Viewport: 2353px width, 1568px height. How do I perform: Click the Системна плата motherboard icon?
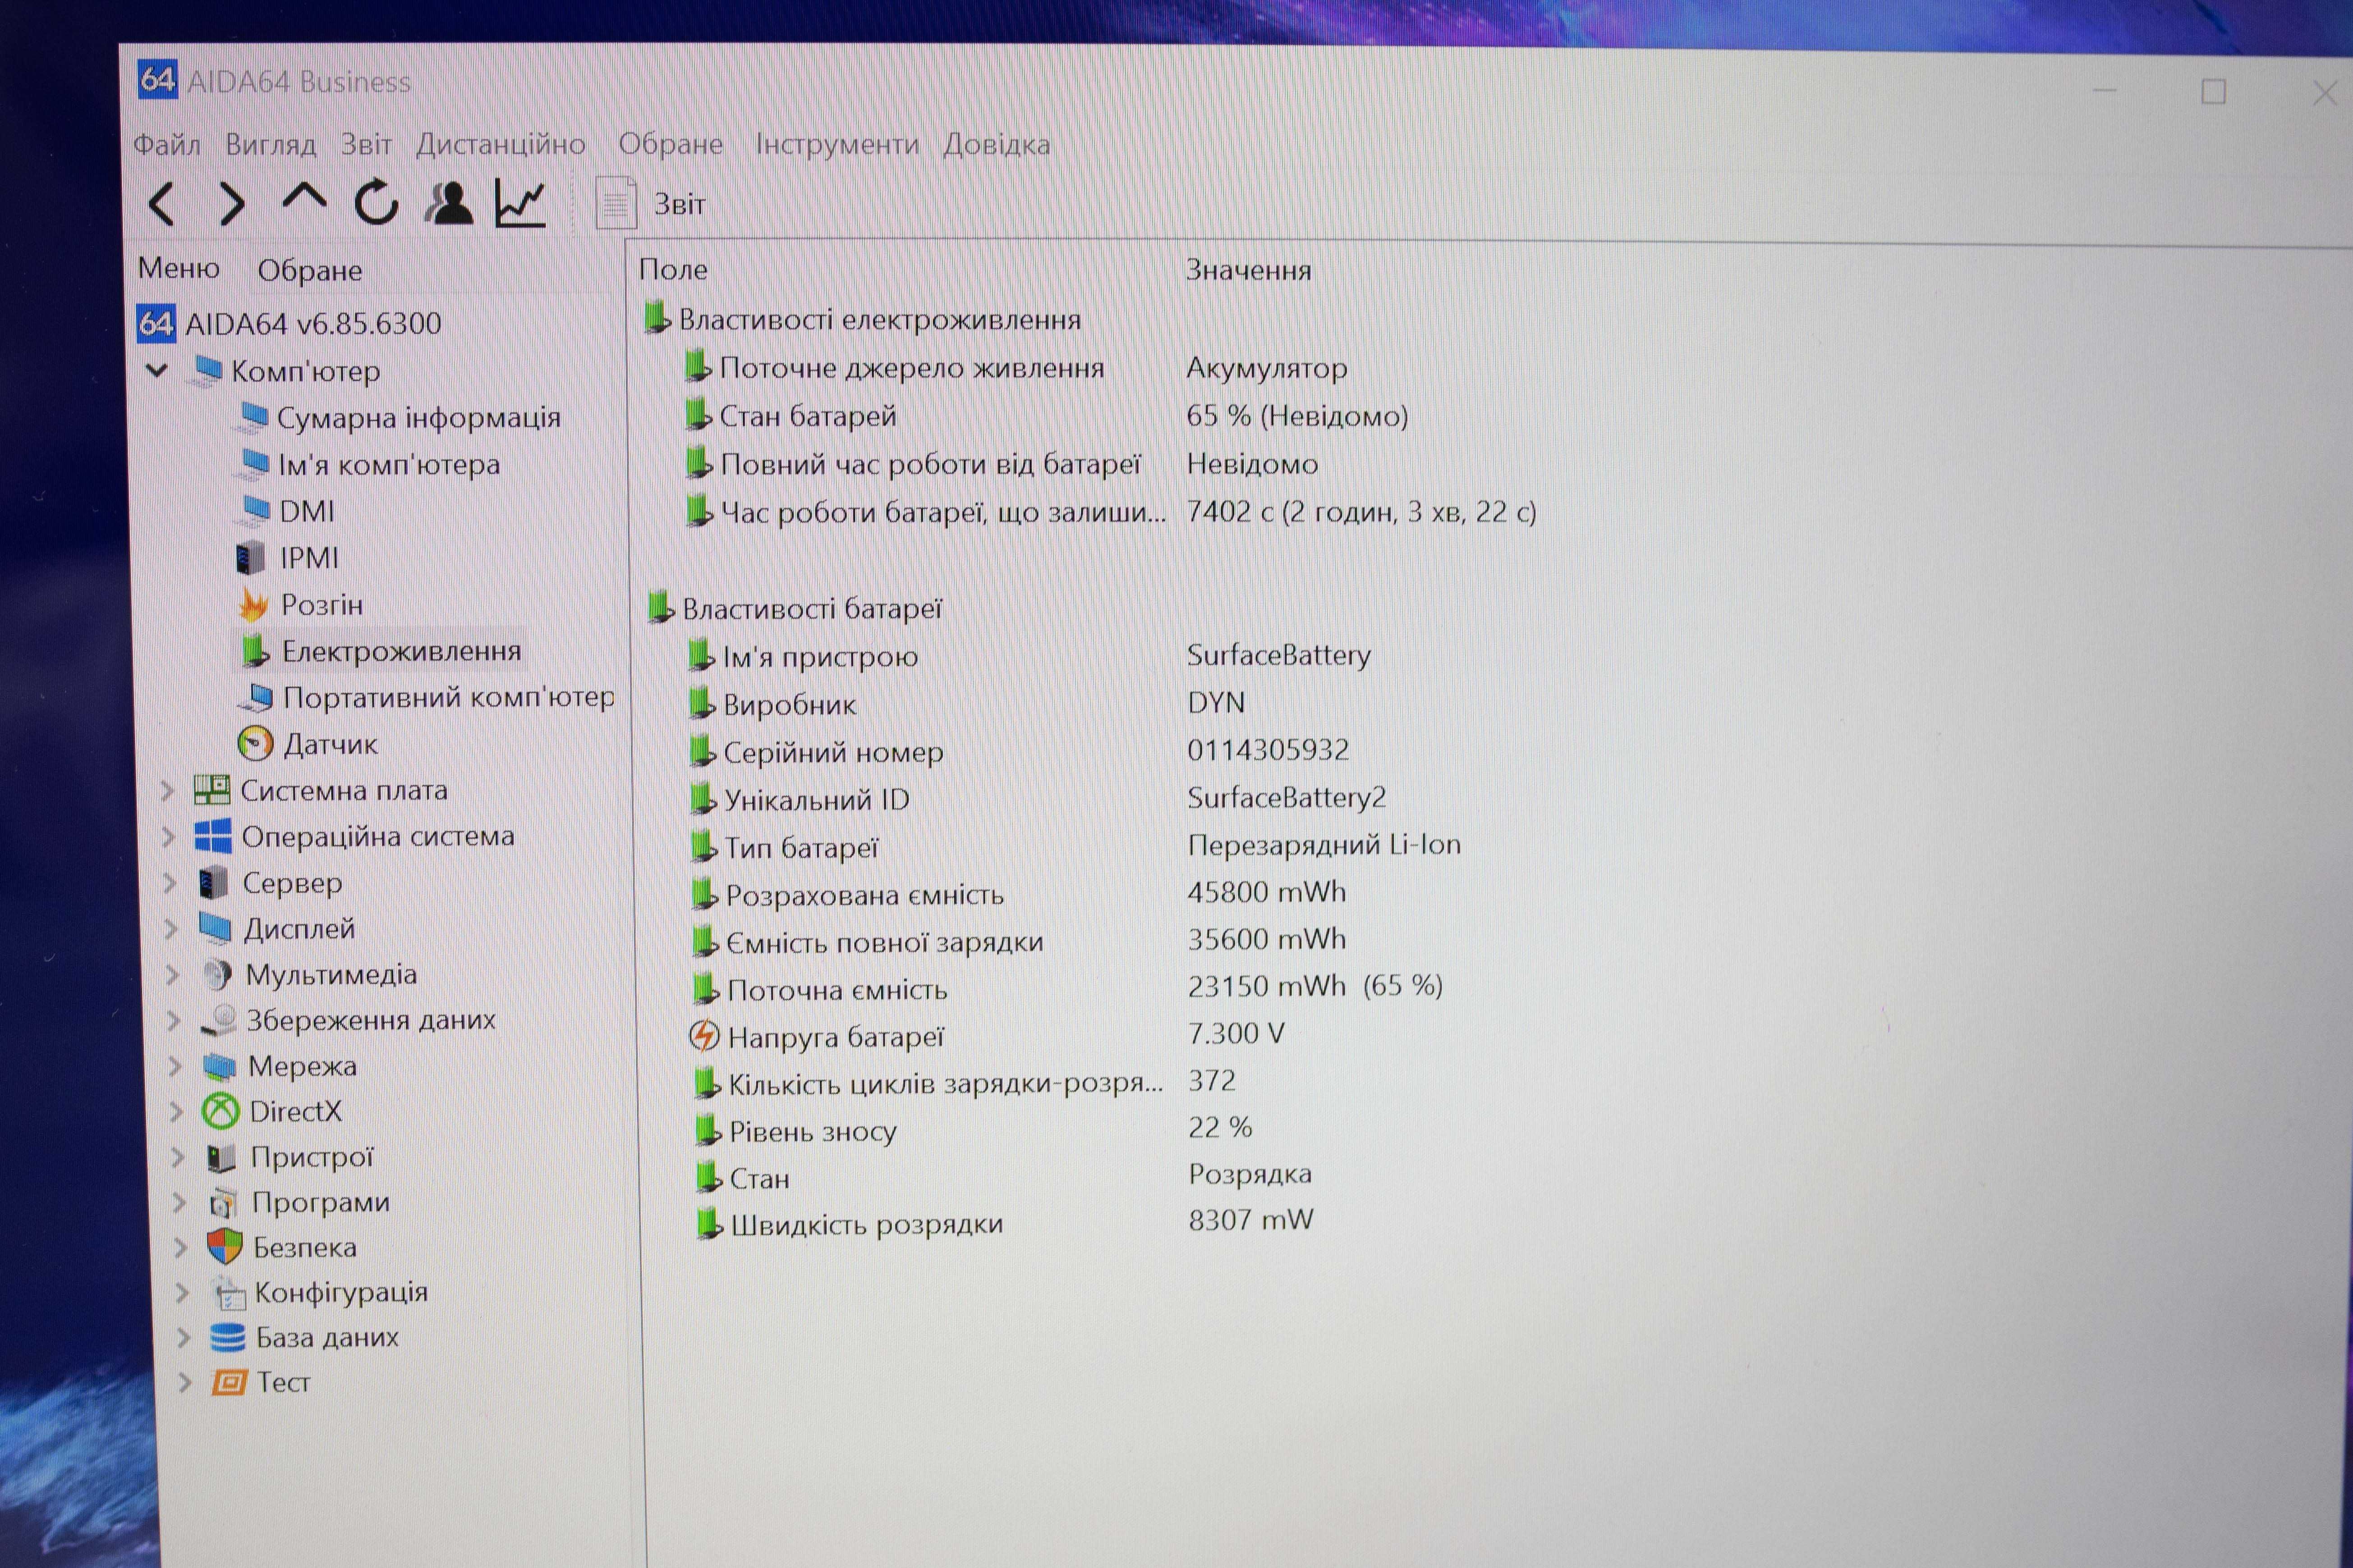click(x=211, y=790)
